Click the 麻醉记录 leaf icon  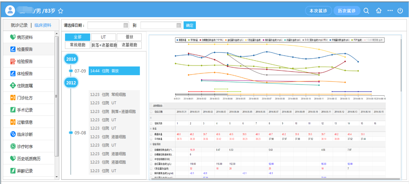click(13, 171)
